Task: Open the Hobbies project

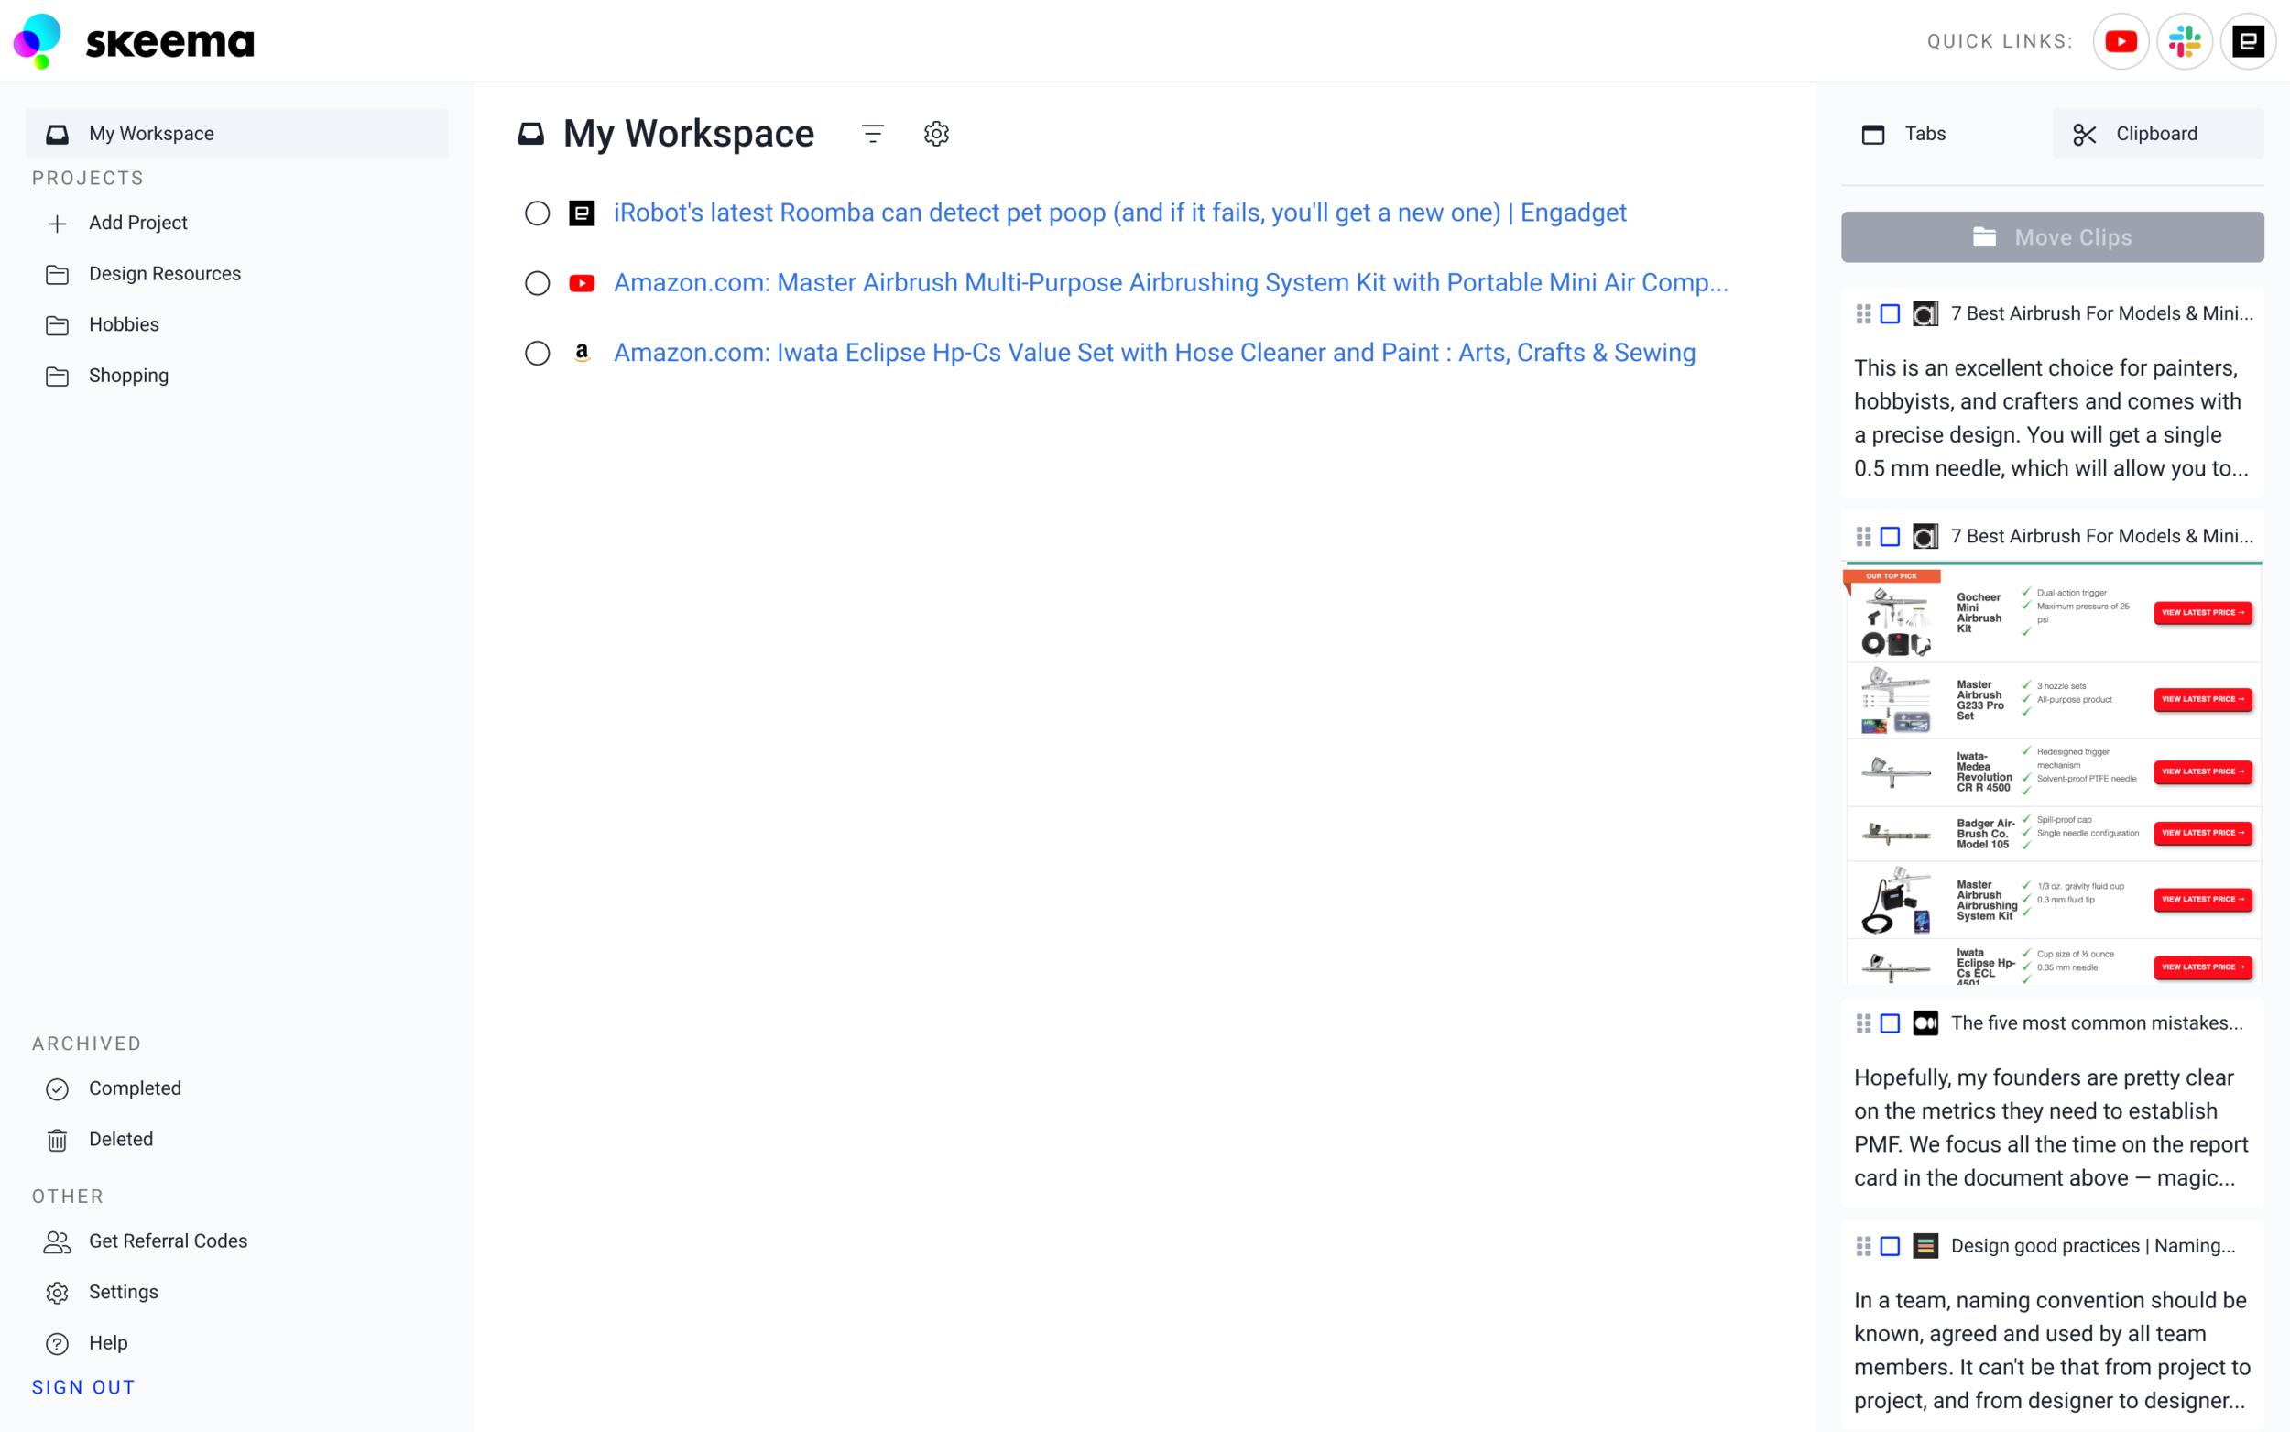Action: [236, 325]
